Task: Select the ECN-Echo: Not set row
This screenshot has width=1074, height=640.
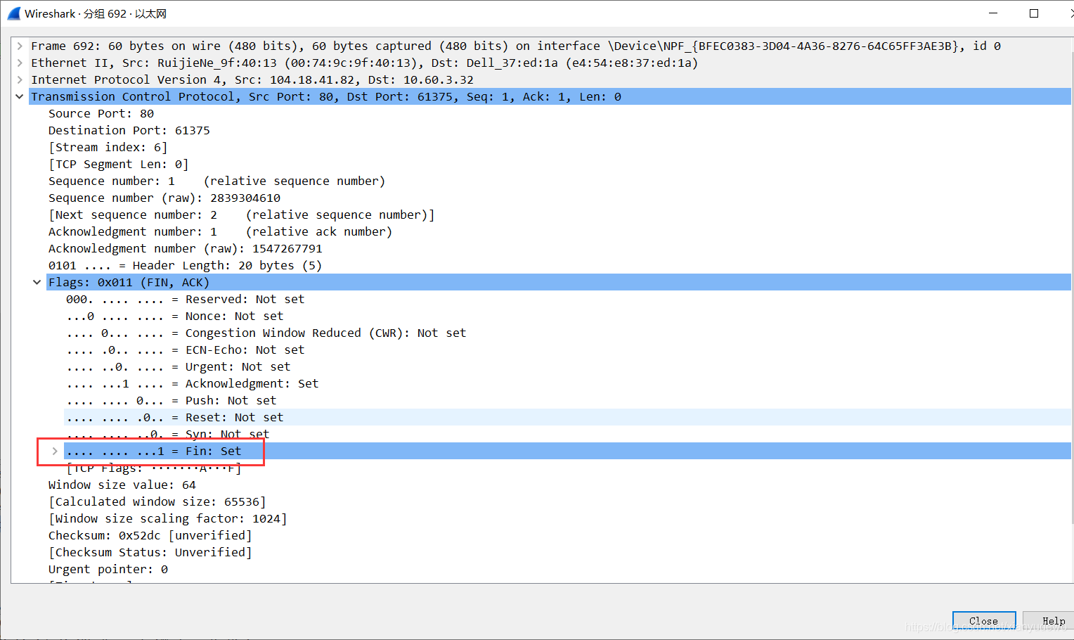Action: 186,350
